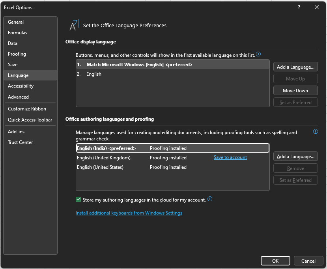This screenshot has height=269, width=327.
Task: Add a display language to Office
Action: click(x=295, y=67)
